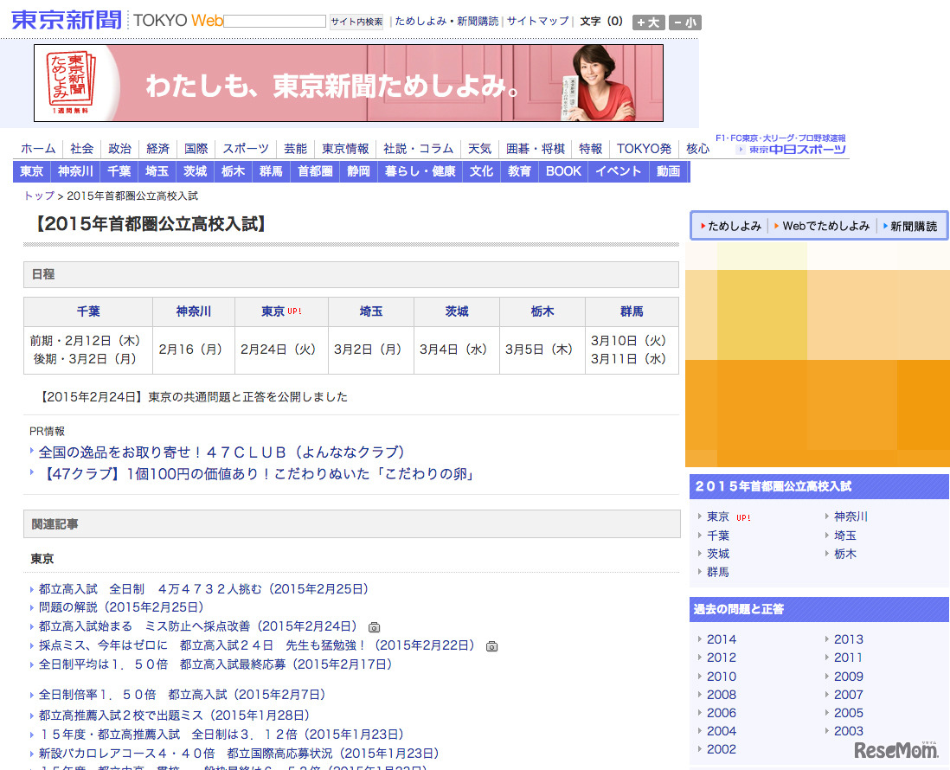Open the 動画 tab

click(669, 170)
